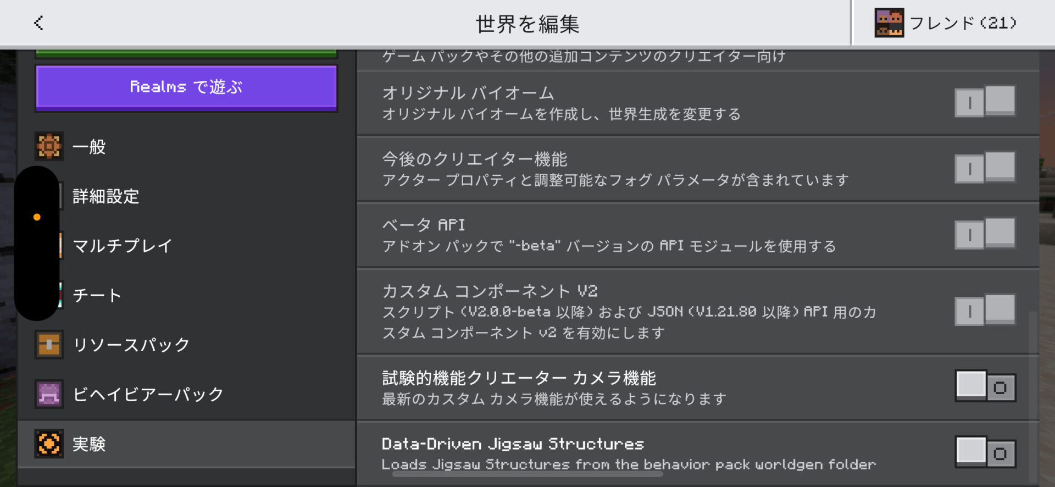The image size is (1055, 487).
Task: Open the 詳細設定 tab
Action: point(105,196)
